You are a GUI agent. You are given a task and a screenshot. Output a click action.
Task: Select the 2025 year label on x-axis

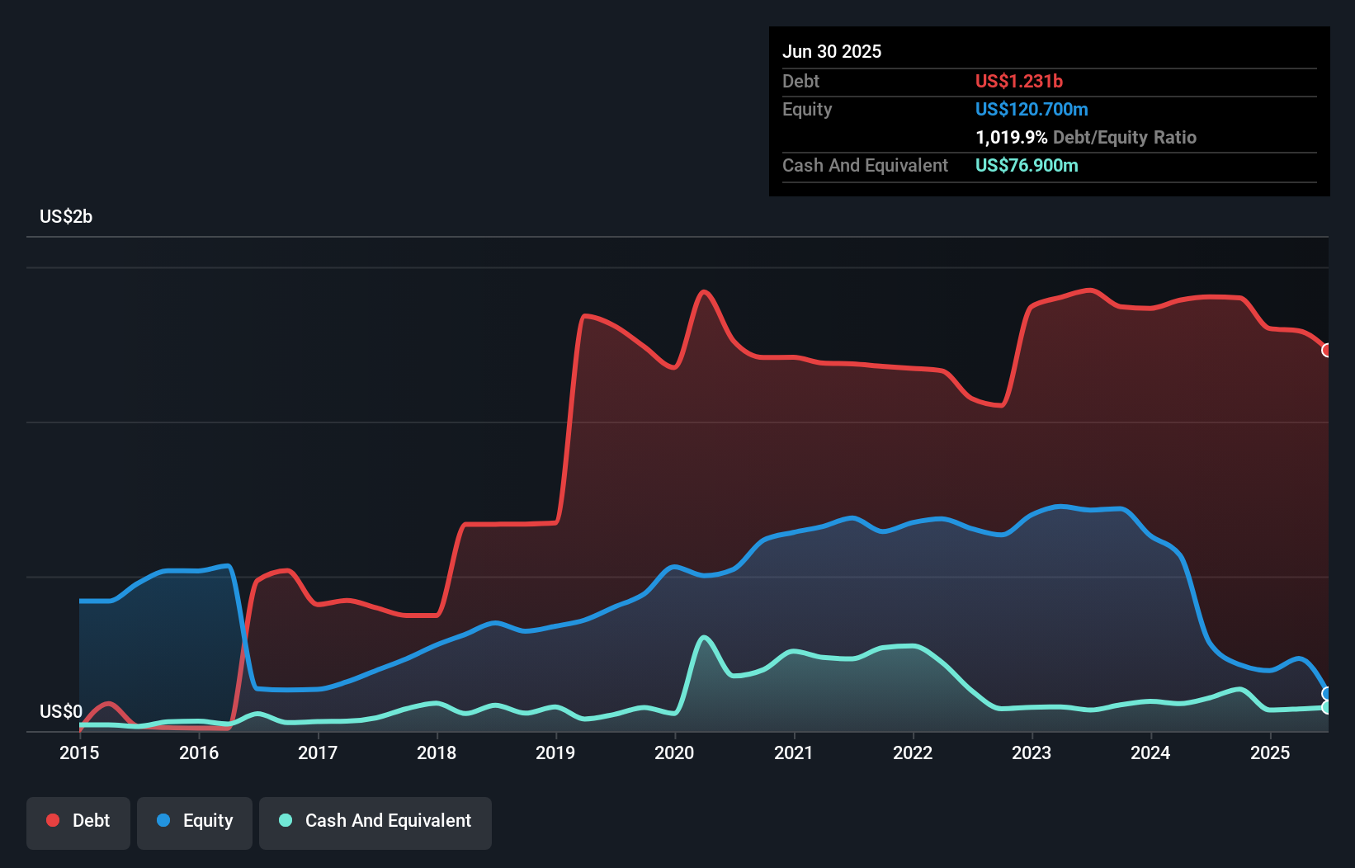pos(1271,752)
